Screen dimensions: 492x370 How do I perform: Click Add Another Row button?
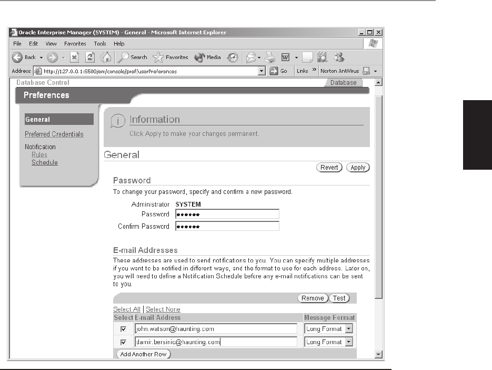click(144, 354)
